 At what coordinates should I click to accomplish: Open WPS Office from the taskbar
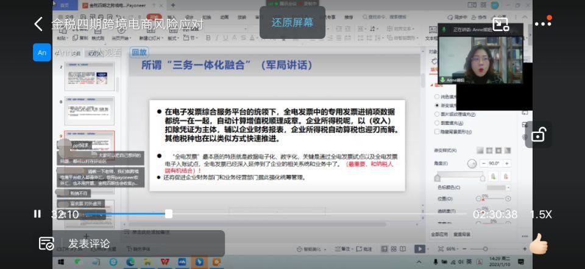click(165, 262)
